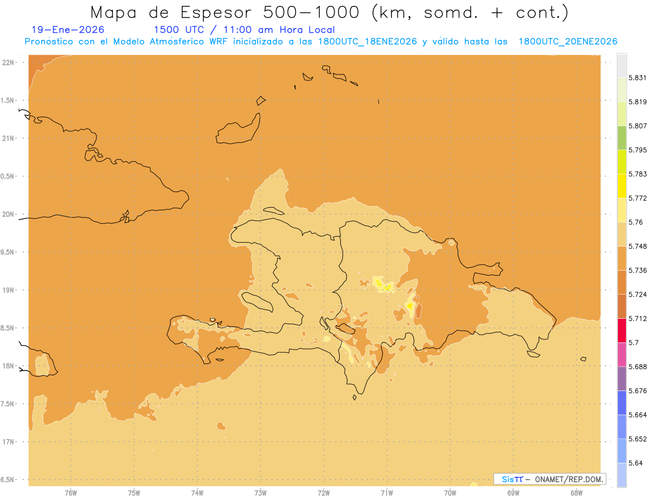This screenshot has height=500, width=647.
Task: Click the colorbar value '5.652'
Action: (x=638, y=439)
